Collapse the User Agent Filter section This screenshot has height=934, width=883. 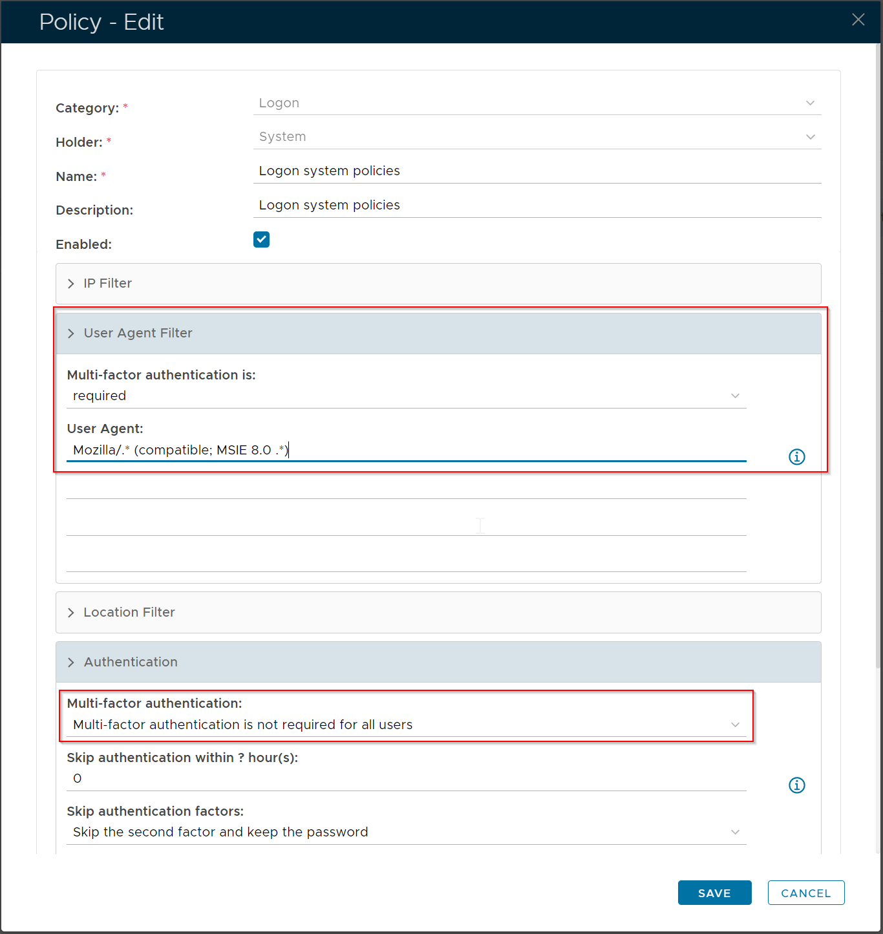point(138,334)
